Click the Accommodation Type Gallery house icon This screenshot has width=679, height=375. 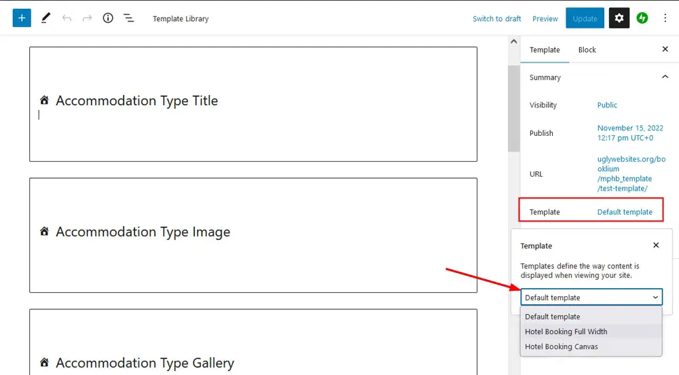44,363
